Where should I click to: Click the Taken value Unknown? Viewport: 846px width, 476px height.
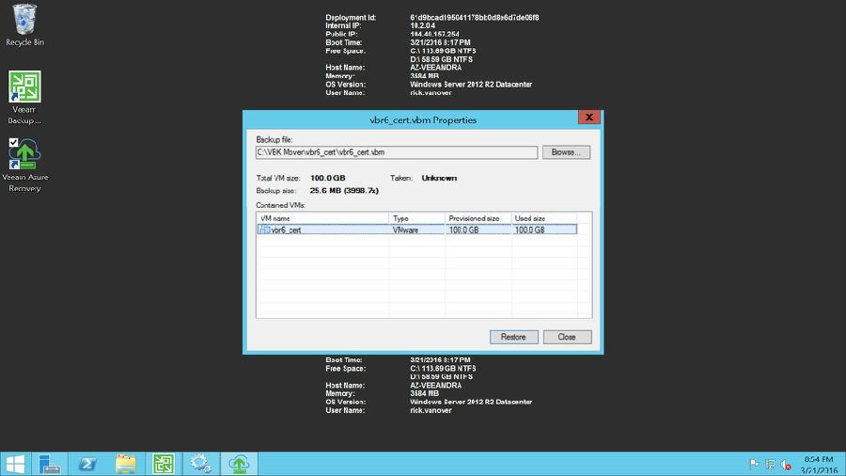click(x=439, y=178)
